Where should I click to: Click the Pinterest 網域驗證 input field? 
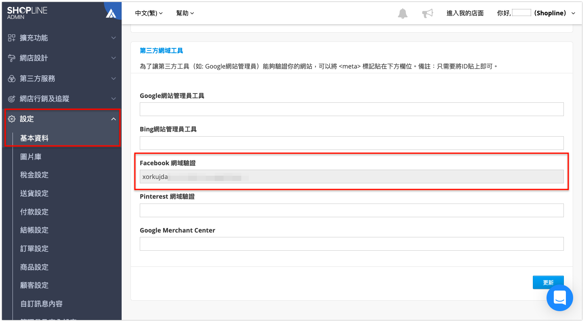351,210
